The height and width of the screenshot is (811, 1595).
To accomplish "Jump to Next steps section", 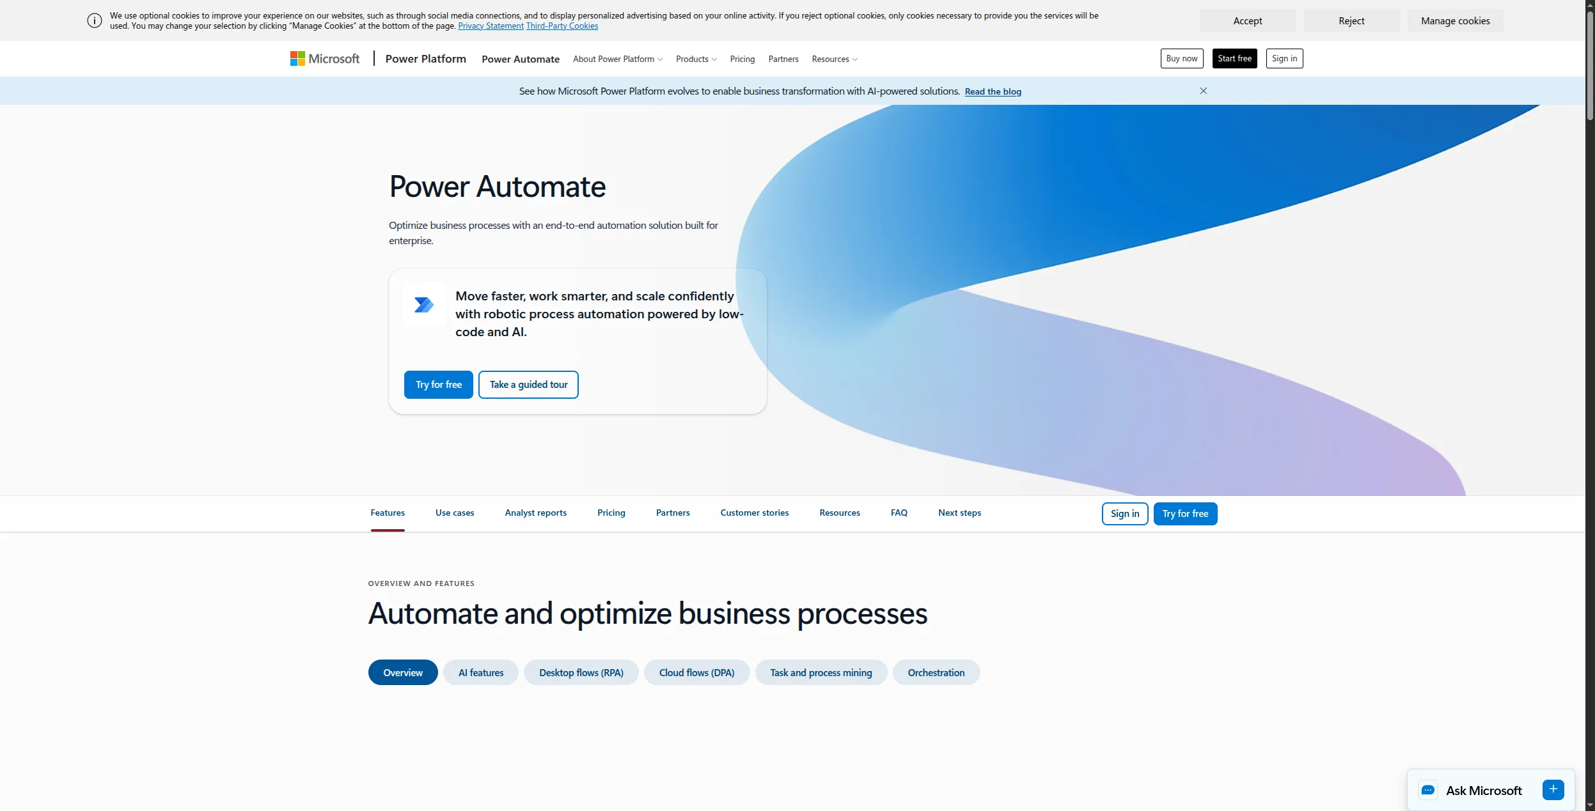I will pyautogui.click(x=960, y=513).
